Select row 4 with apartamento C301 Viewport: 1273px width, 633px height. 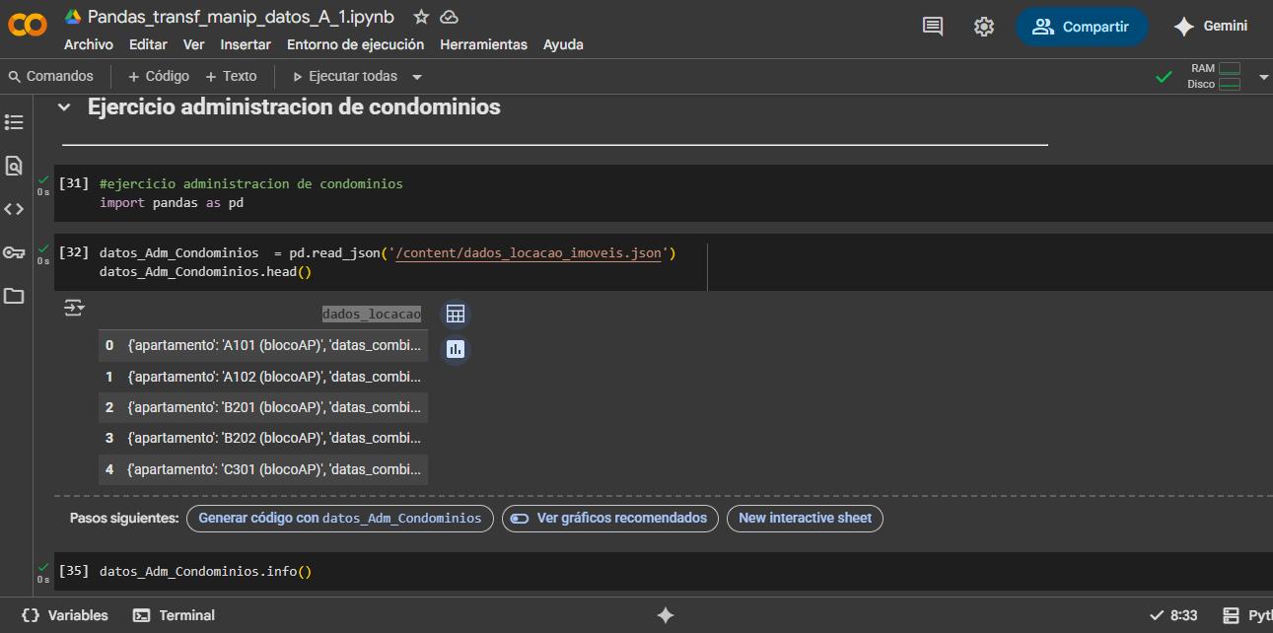pos(263,468)
